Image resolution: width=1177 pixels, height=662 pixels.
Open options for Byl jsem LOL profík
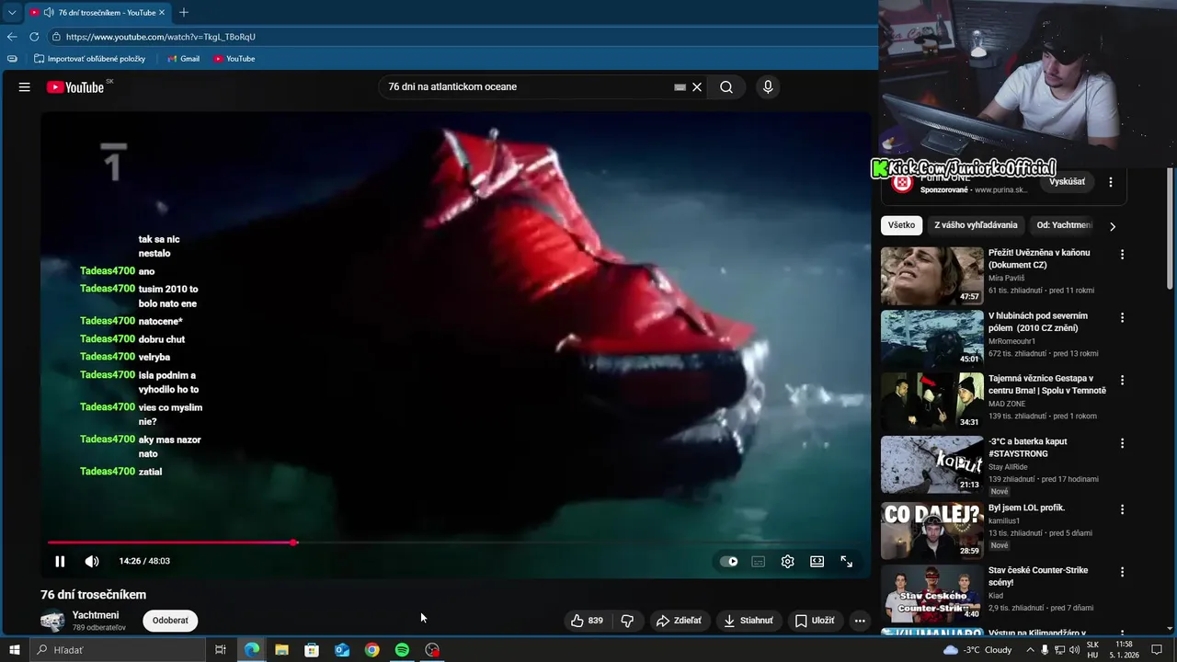[1122, 509]
